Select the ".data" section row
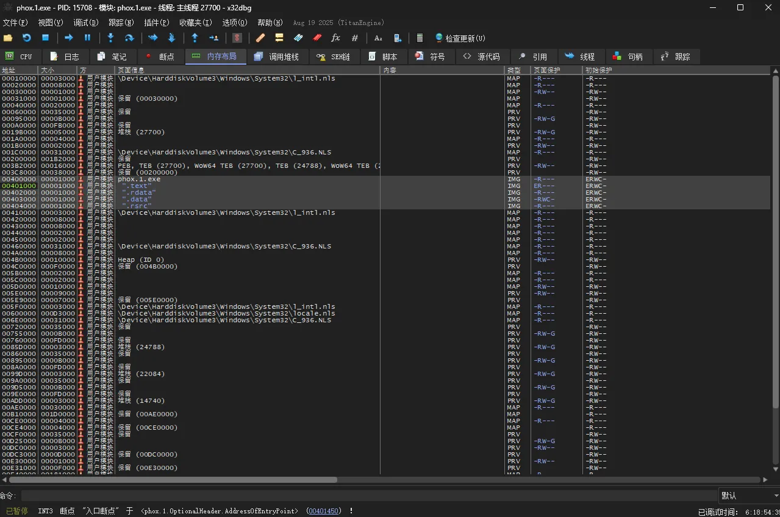This screenshot has width=780, height=517. (385, 199)
